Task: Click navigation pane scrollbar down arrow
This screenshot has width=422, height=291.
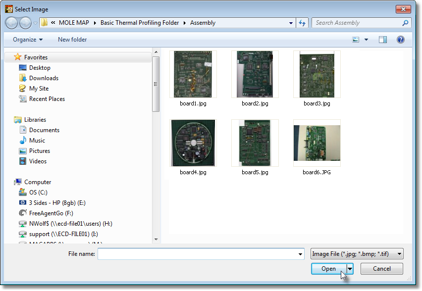Action: (156, 240)
